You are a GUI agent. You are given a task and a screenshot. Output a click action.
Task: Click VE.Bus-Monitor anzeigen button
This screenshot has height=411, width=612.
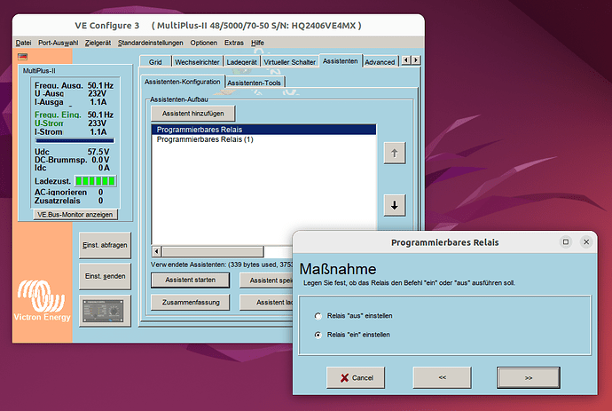pos(75,215)
